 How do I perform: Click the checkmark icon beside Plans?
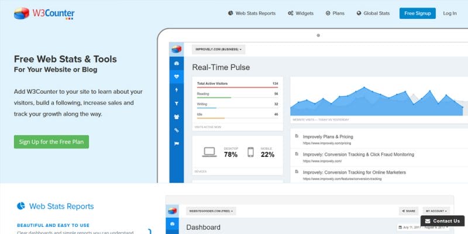pos(328,13)
